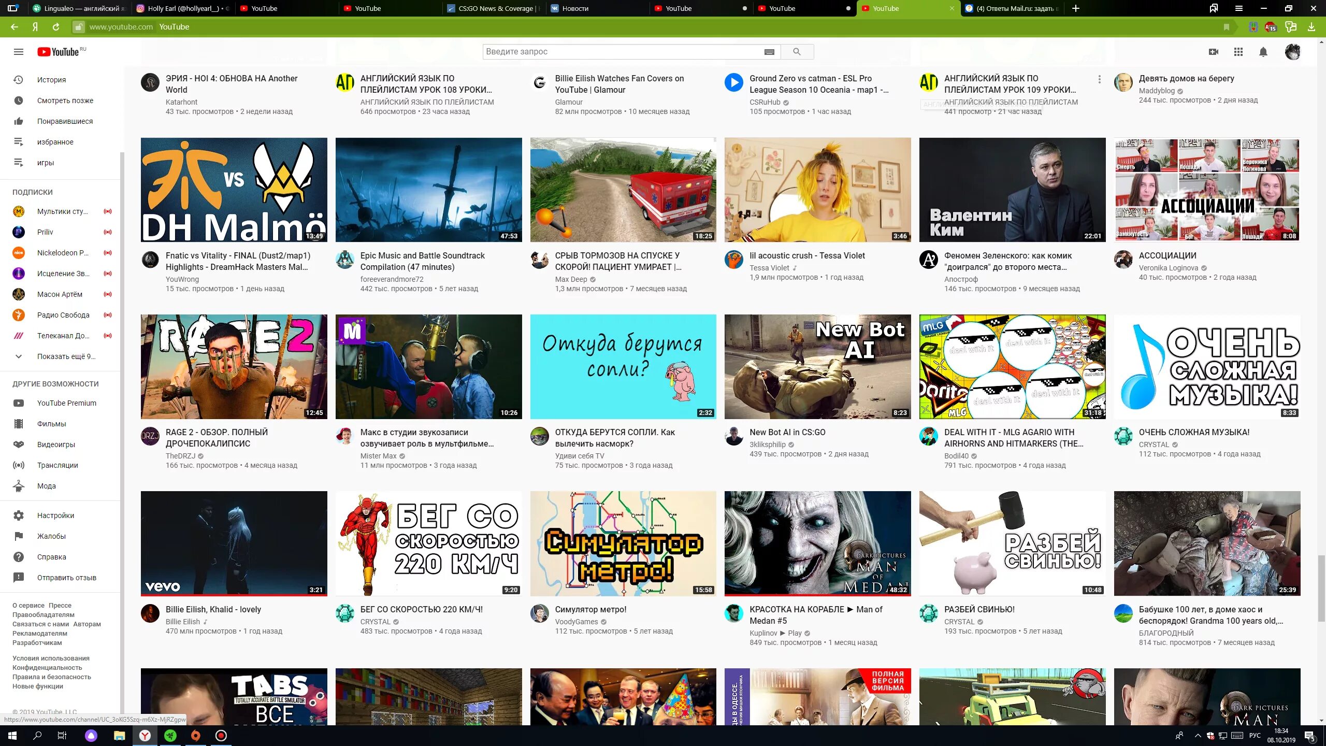Open Видеоигры in the sidebar
The height and width of the screenshot is (746, 1326).
(60, 444)
